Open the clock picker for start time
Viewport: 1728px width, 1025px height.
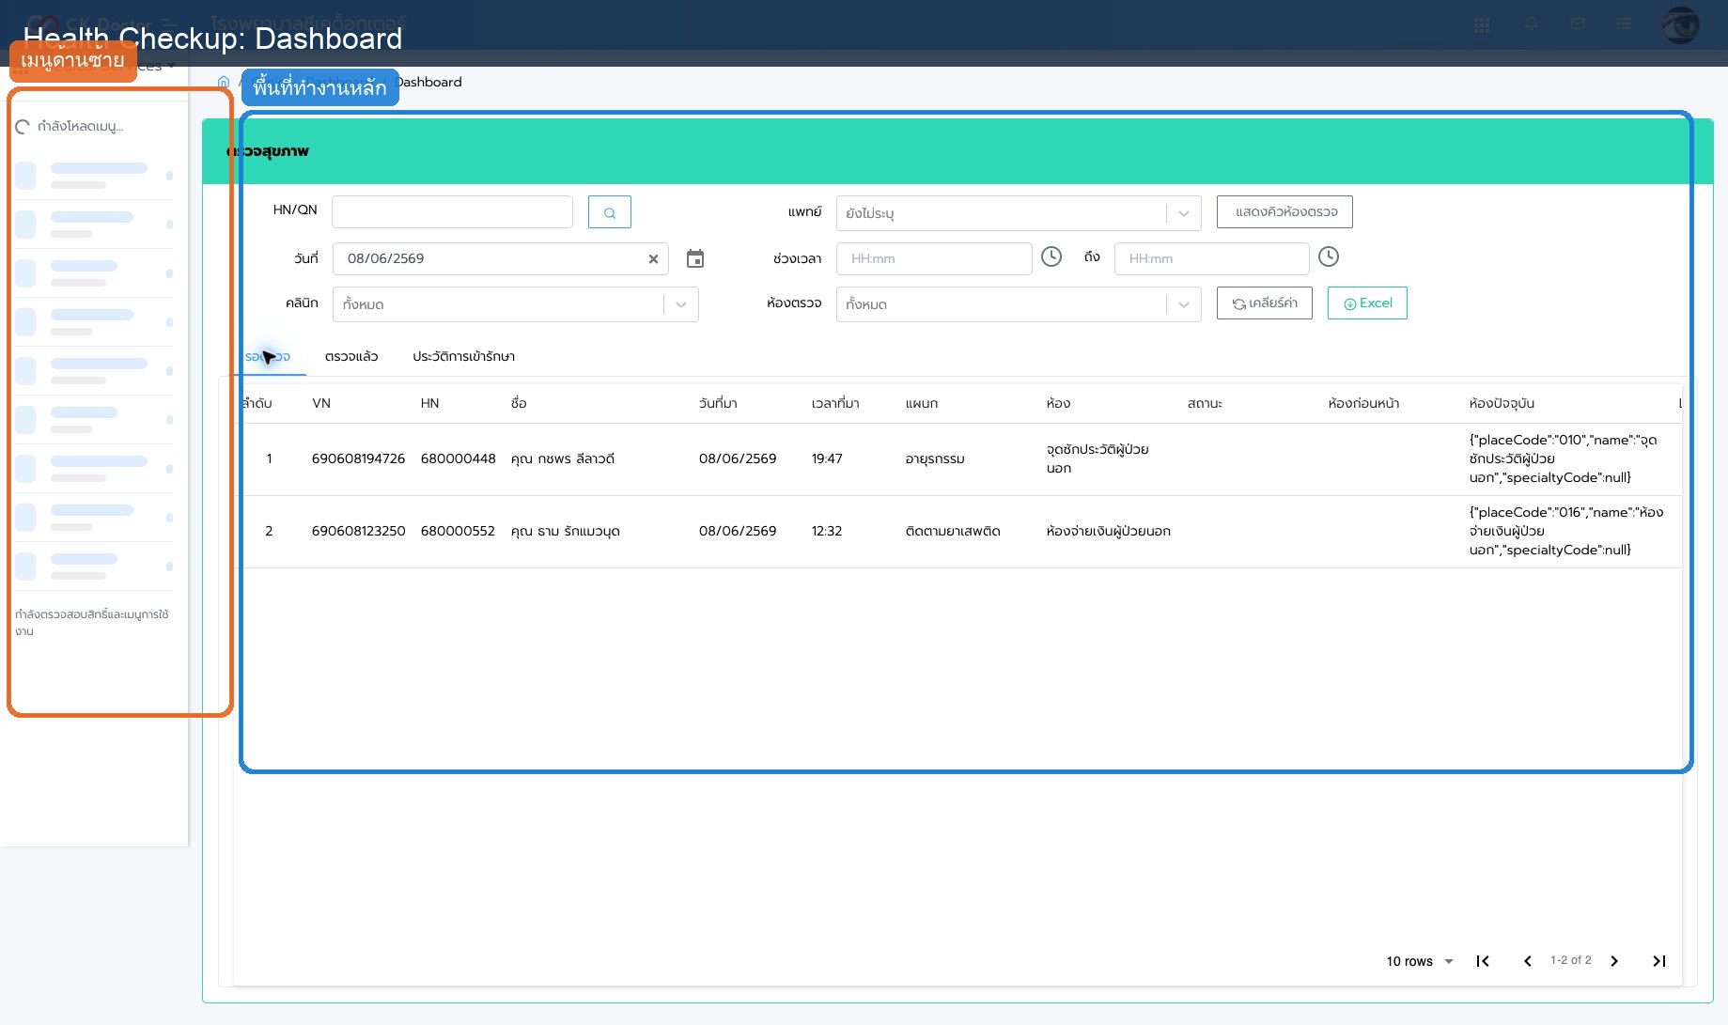coord(1051,256)
